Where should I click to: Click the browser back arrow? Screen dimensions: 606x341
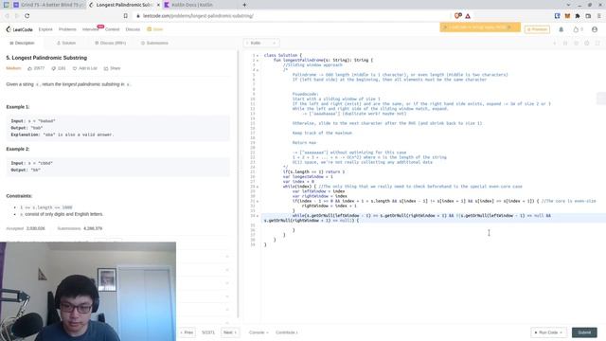[x=7, y=16]
